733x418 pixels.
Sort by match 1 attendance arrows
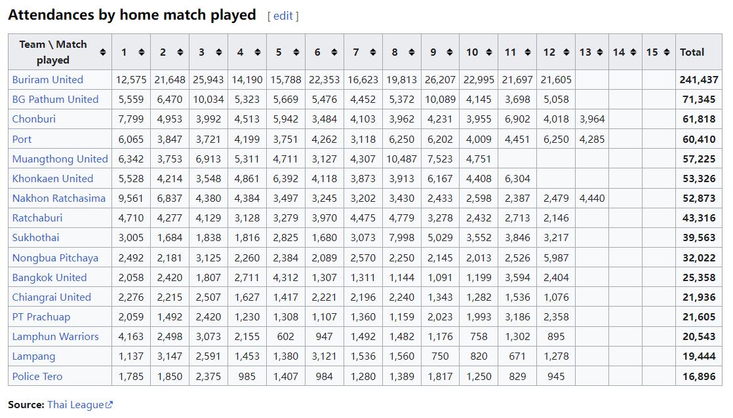[x=142, y=52]
